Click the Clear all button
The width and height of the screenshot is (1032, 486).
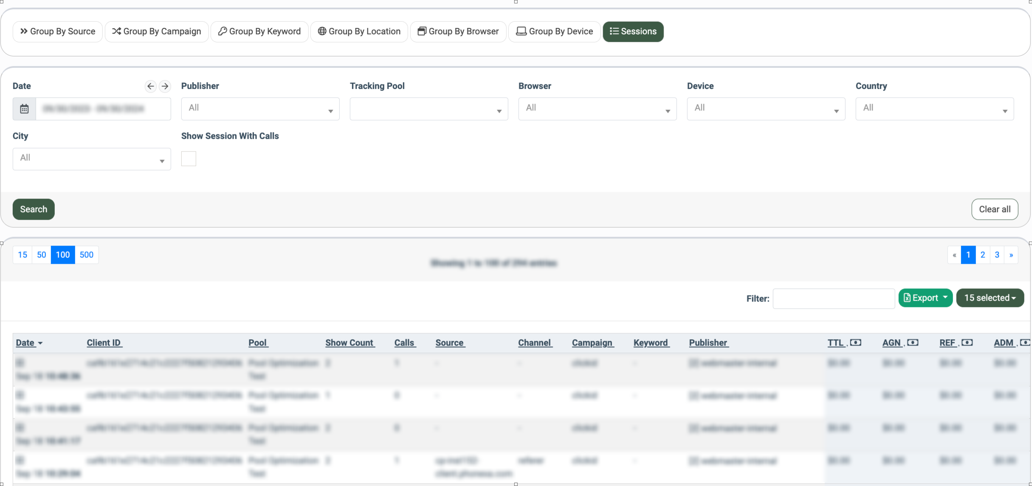994,209
